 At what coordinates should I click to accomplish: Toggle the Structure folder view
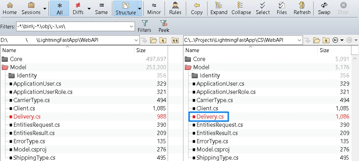point(126,8)
